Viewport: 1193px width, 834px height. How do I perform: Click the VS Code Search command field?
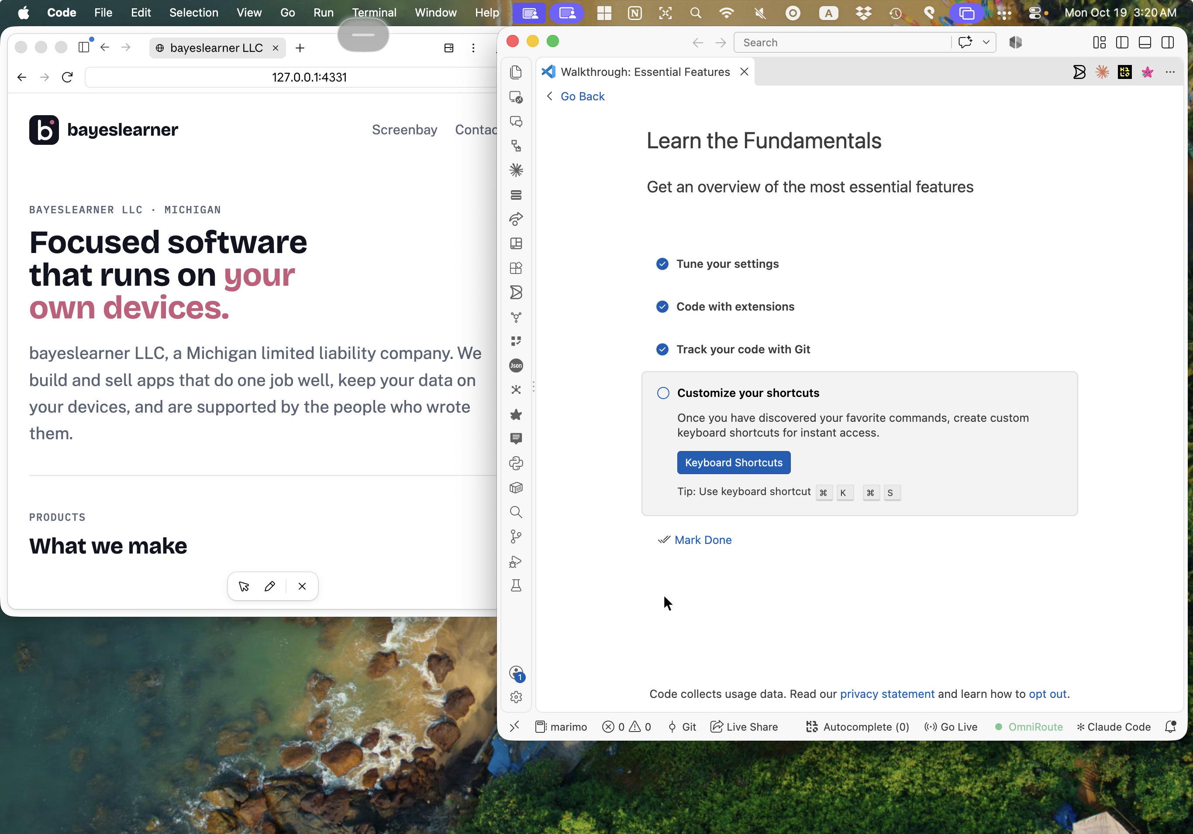(842, 43)
